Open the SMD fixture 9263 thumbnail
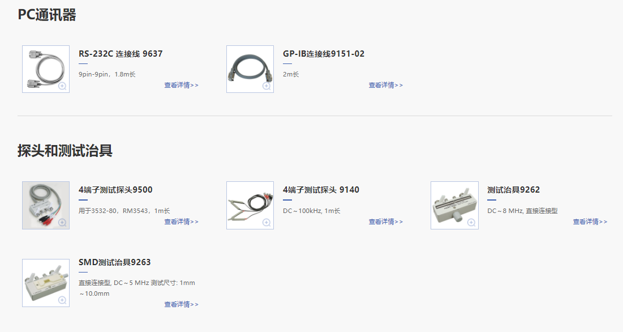The width and height of the screenshot is (623, 332). pyautogui.click(x=46, y=283)
